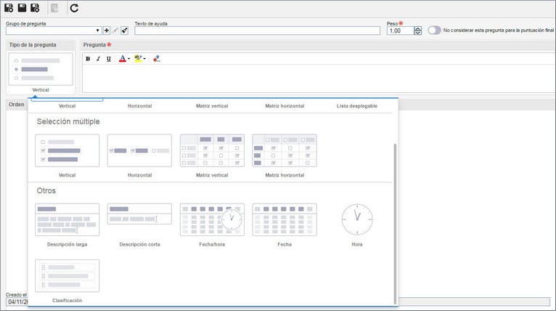Screen dimensions: 556x311
Task: Click the font color A icon
Action: click(123, 59)
